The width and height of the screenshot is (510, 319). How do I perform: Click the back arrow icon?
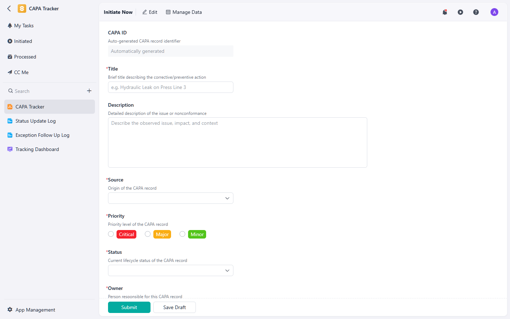[x=9, y=9]
